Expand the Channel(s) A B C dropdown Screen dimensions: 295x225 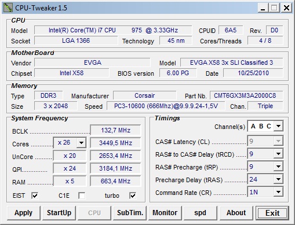[x=265, y=126]
